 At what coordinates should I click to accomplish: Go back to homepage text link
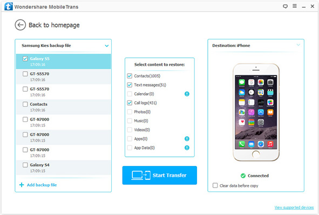click(54, 25)
